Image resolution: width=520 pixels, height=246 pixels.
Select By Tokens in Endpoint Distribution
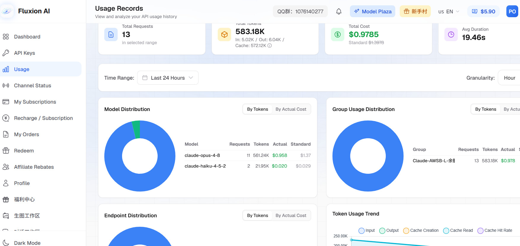click(x=257, y=216)
